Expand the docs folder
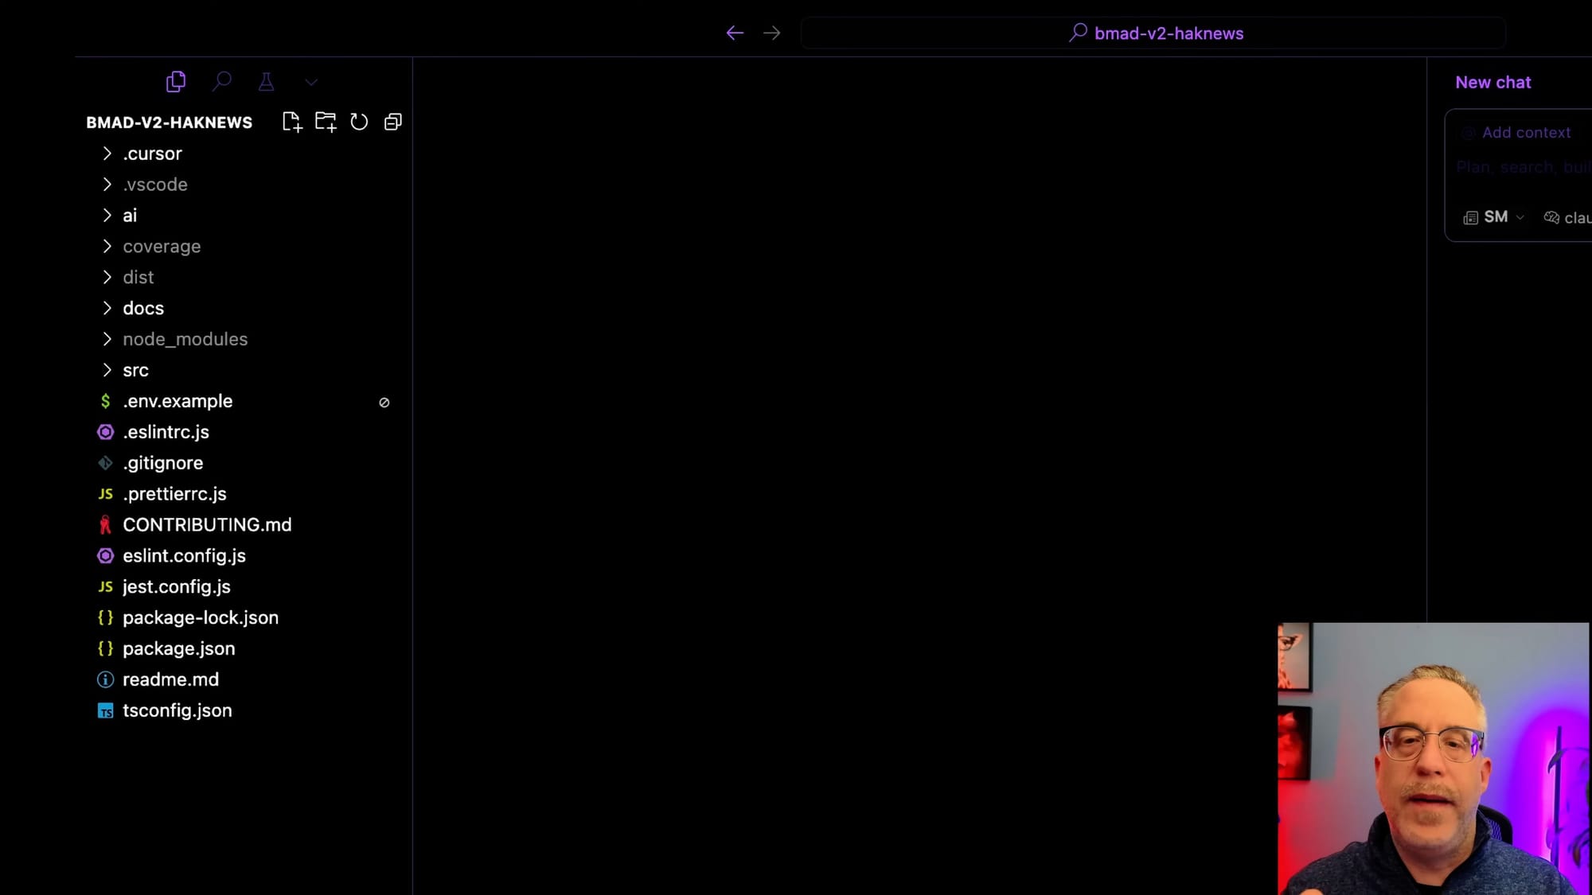This screenshot has width=1592, height=895. (143, 309)
